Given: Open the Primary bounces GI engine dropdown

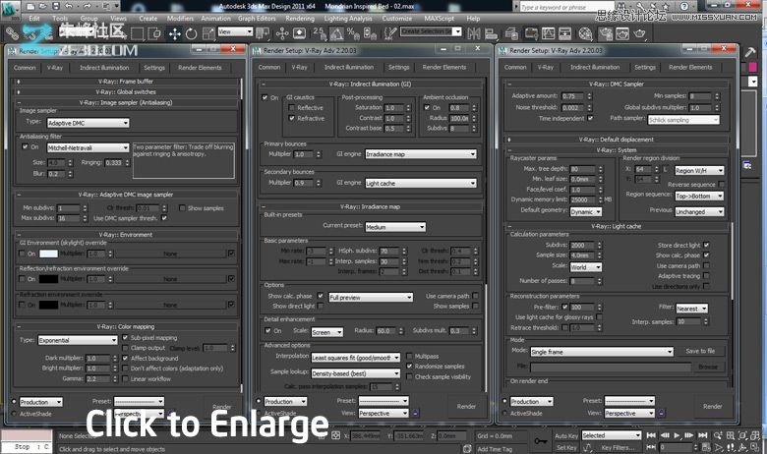Looking at the screenshot, I should (421, 154).
